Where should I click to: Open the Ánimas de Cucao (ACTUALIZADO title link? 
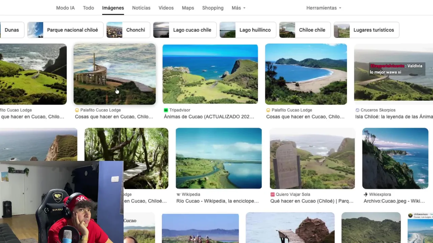coord(209,117)
